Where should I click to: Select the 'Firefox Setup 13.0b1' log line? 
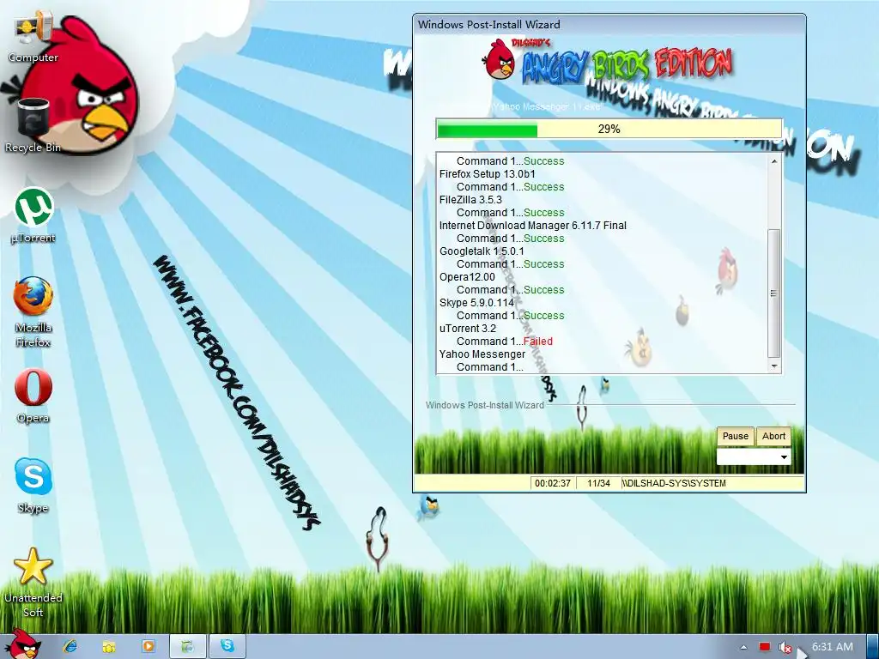coord(488,173)
